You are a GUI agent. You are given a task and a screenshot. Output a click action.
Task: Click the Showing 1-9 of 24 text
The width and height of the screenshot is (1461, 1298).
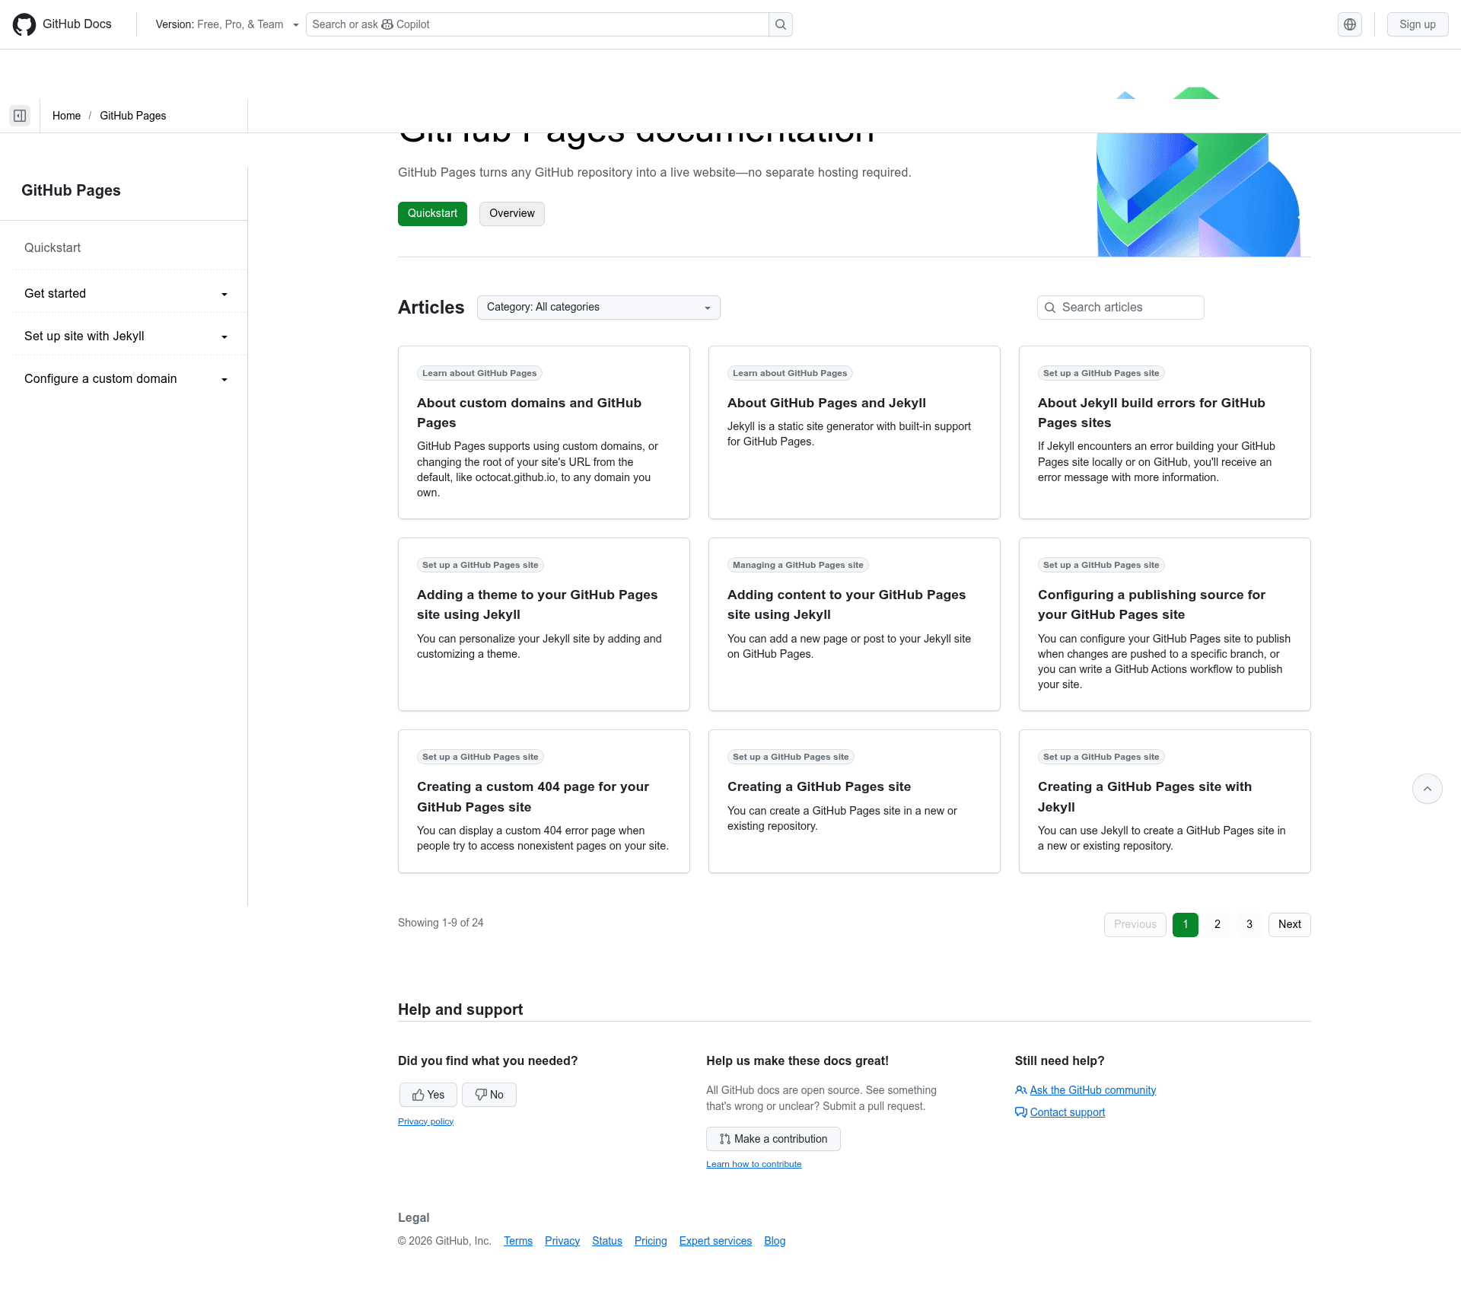coord(441,923)
